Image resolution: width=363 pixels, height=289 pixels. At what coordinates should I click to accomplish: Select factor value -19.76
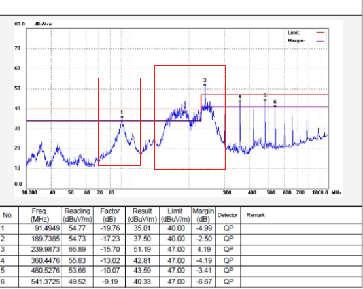(110, 228)
